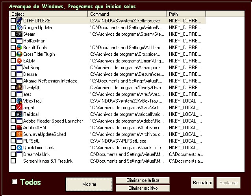Check the Desura checkbox
The width and height of the screenshot is (252, 196).
(x=13, y=74)
